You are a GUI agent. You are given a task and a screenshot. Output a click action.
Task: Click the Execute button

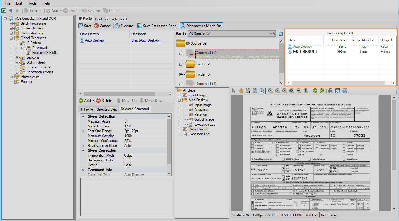[x=124, y=26]
